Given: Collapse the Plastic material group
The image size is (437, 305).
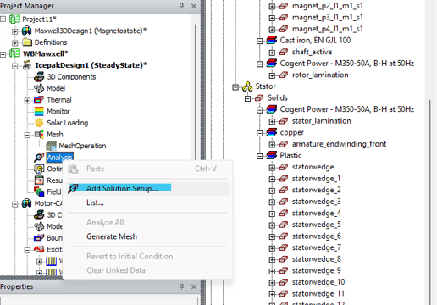Looking at the screenshot, I should tap(259, 156).
